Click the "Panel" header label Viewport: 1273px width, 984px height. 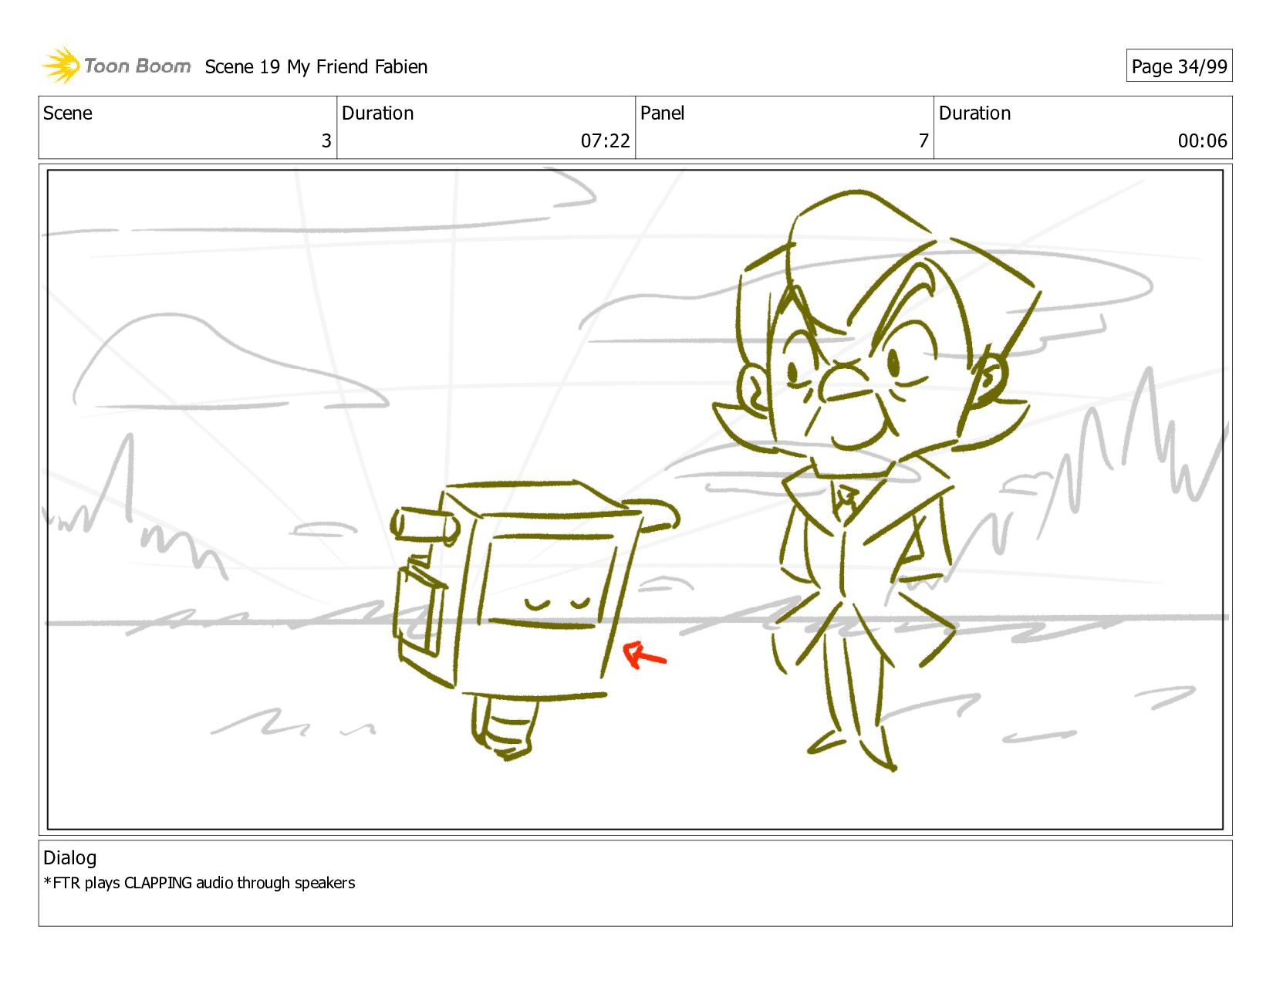coord(663,113)
